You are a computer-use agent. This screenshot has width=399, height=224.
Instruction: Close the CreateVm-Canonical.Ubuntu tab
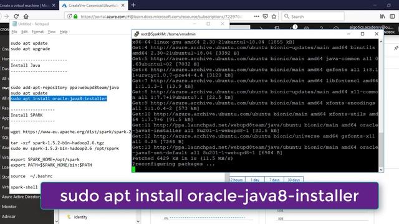pyautogui.click(x=123, y=6)
